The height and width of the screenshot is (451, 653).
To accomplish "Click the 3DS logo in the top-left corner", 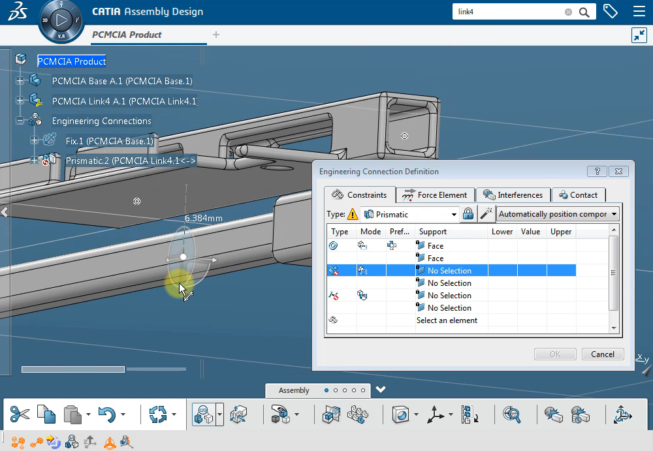I will click(x=18, y=11).
